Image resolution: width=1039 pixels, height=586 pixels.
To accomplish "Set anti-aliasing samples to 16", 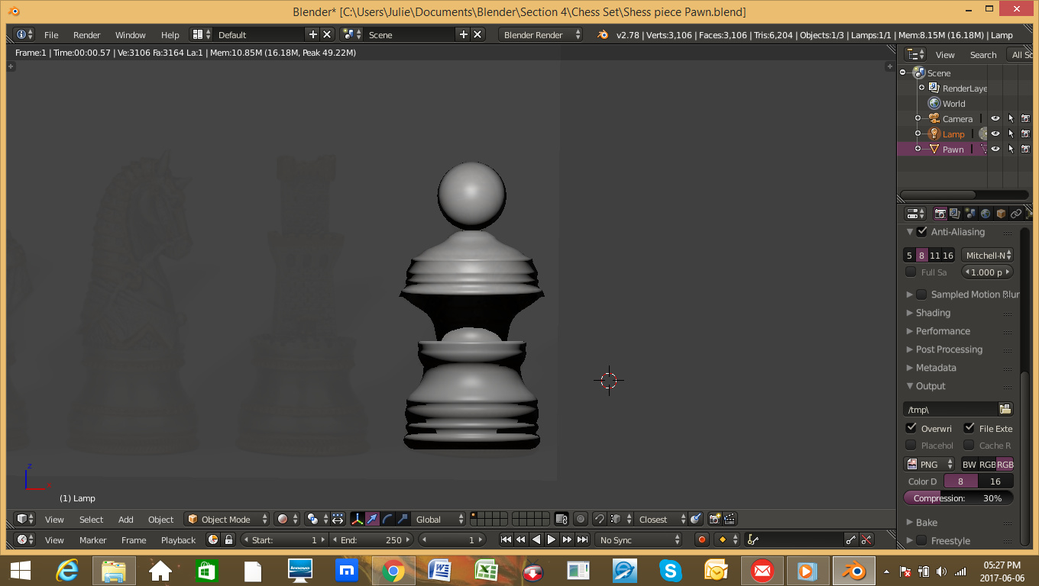I will (x=948, y=255).
